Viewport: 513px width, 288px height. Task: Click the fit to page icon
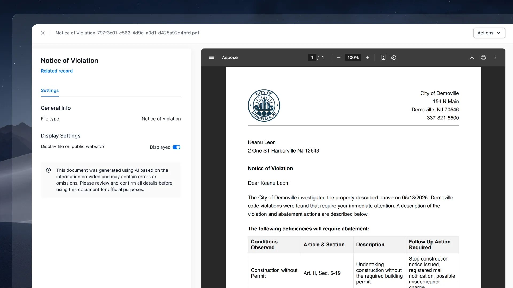pos(383,57)
